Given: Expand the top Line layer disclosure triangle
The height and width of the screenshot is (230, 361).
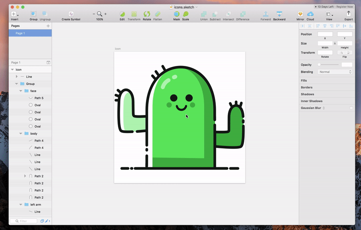Looking at the screenshot, I should pyautogui.click(x=16, y=76).
